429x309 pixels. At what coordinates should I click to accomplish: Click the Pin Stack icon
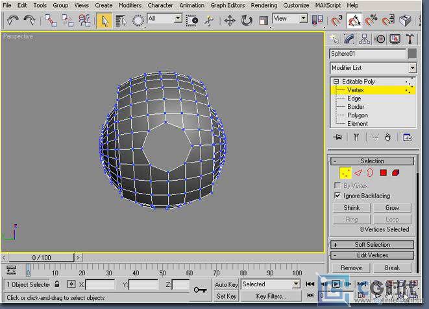coord(337,137)
